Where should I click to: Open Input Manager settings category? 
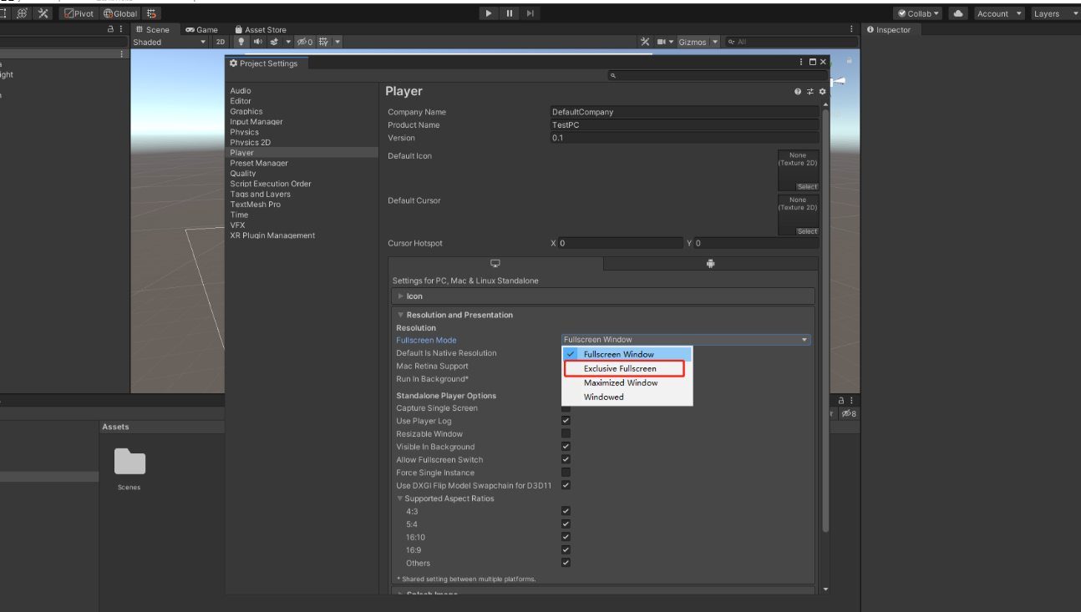256,122
